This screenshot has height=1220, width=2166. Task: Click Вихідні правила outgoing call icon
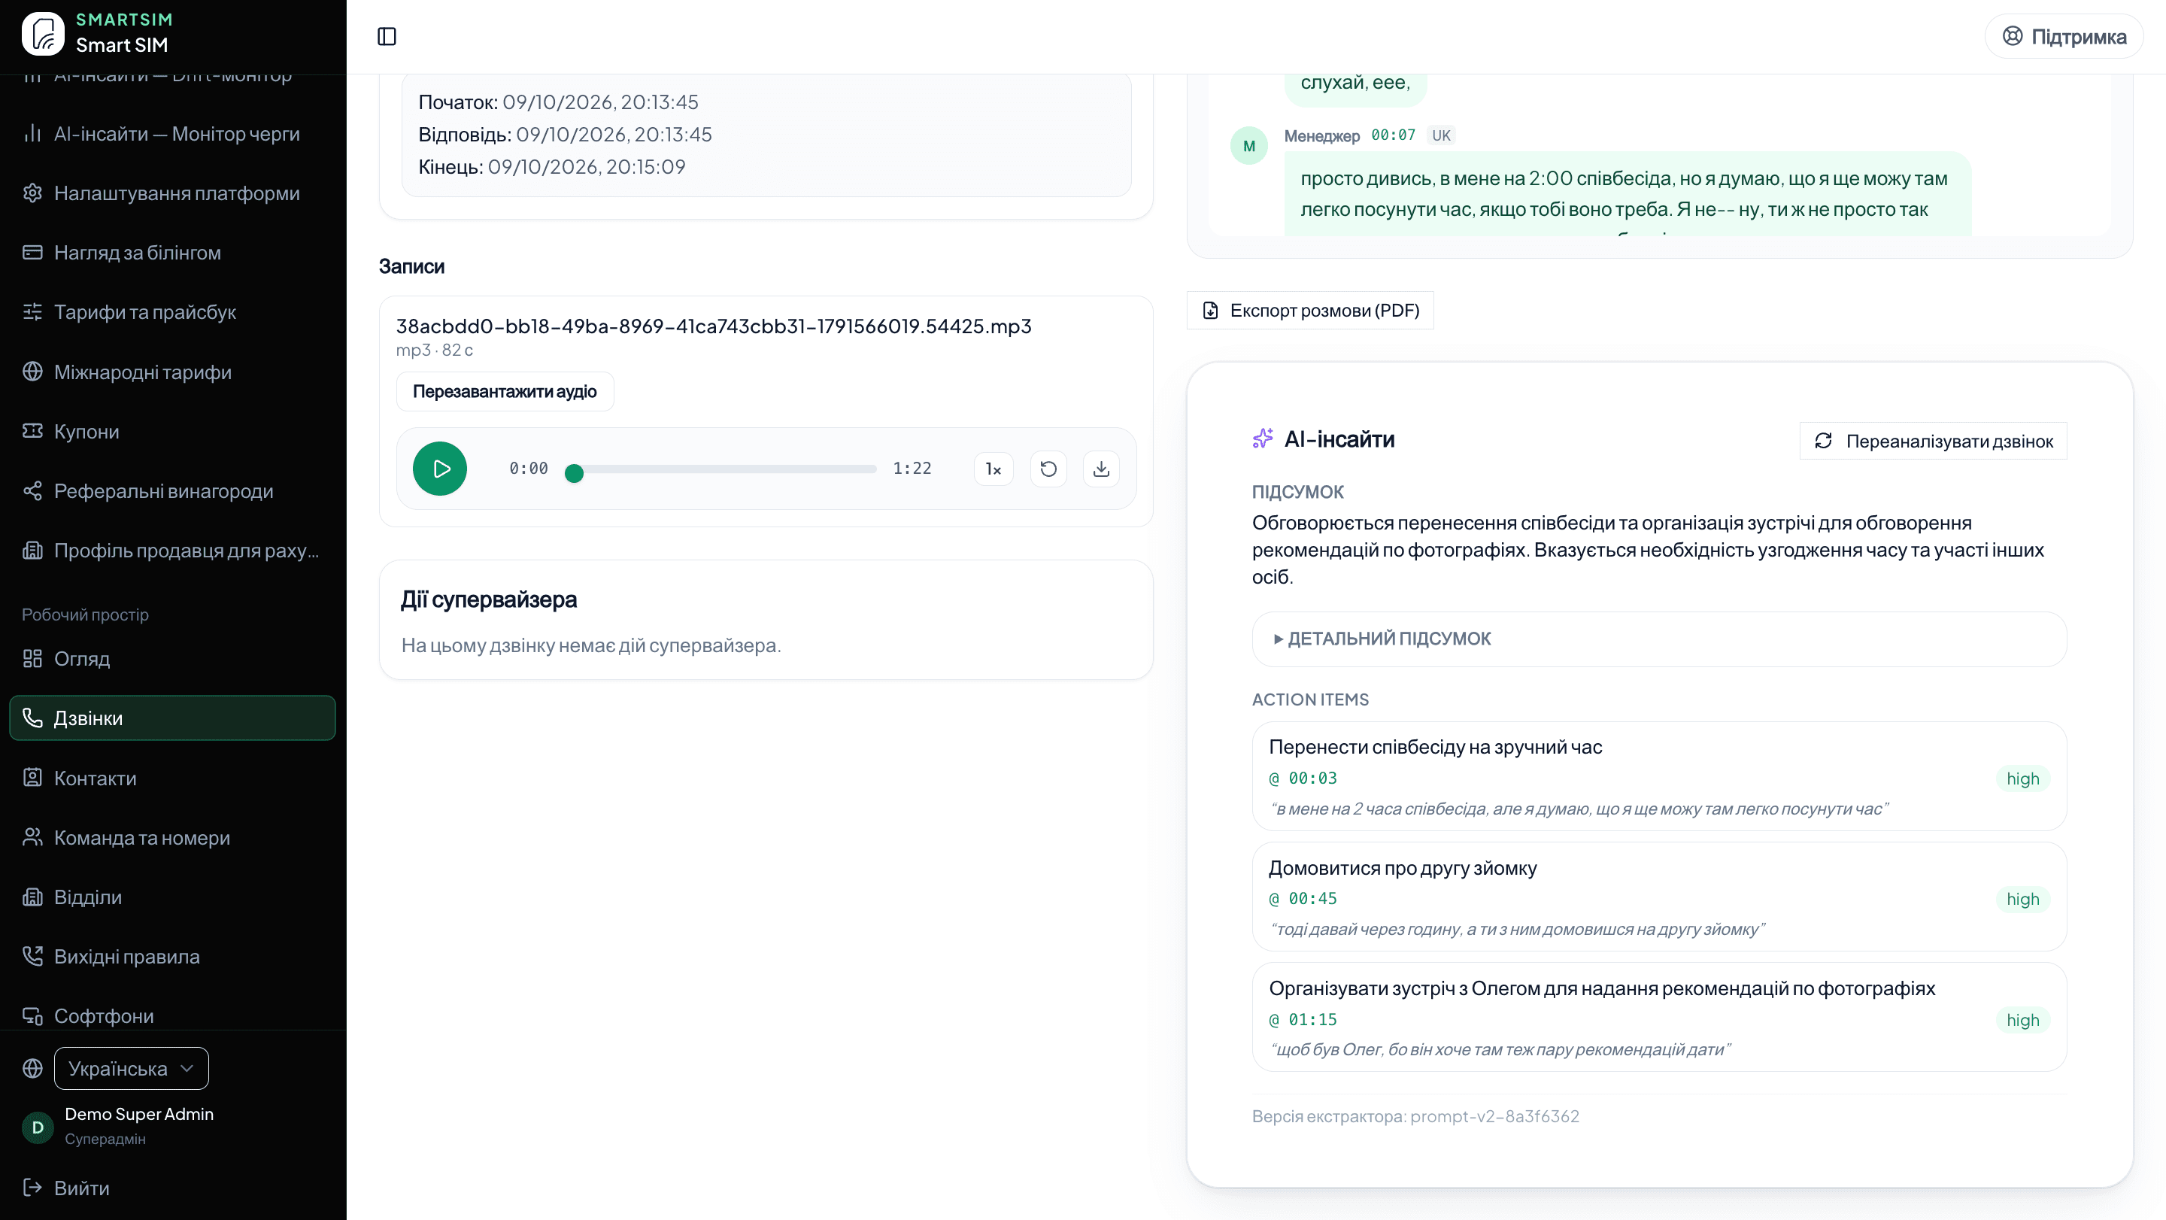coord(33,956)
